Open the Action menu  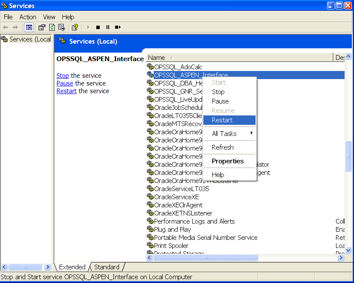click(28, 17)
